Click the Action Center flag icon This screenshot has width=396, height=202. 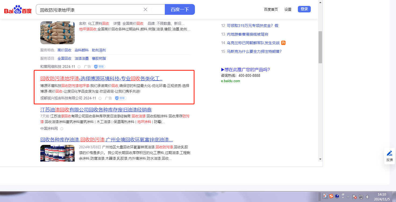[355, 197]
